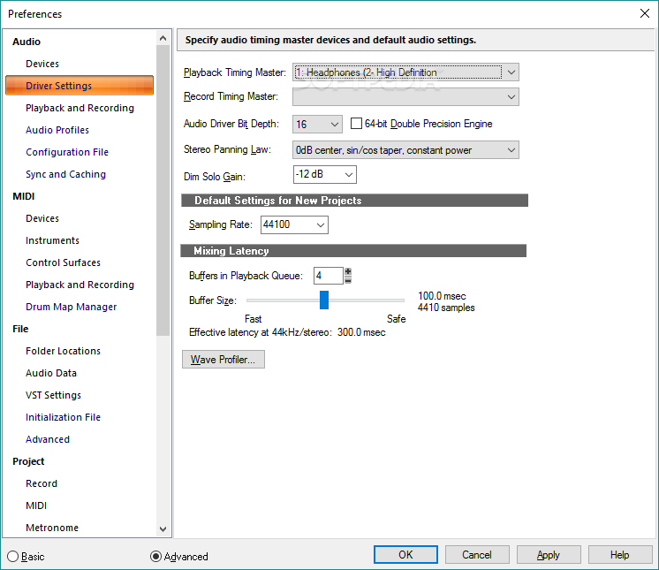Click the '4410 samples' value
The image size is (659, 570).
coord(446,308)
